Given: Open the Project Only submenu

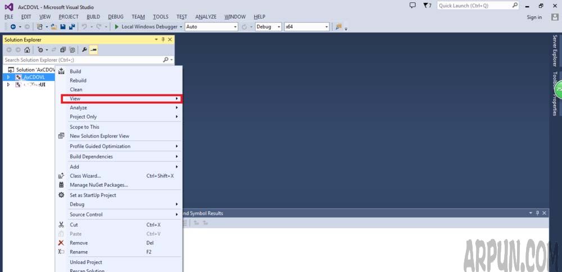Looking at the screenshot, I should pyautogui.click(x=119, y=116).
